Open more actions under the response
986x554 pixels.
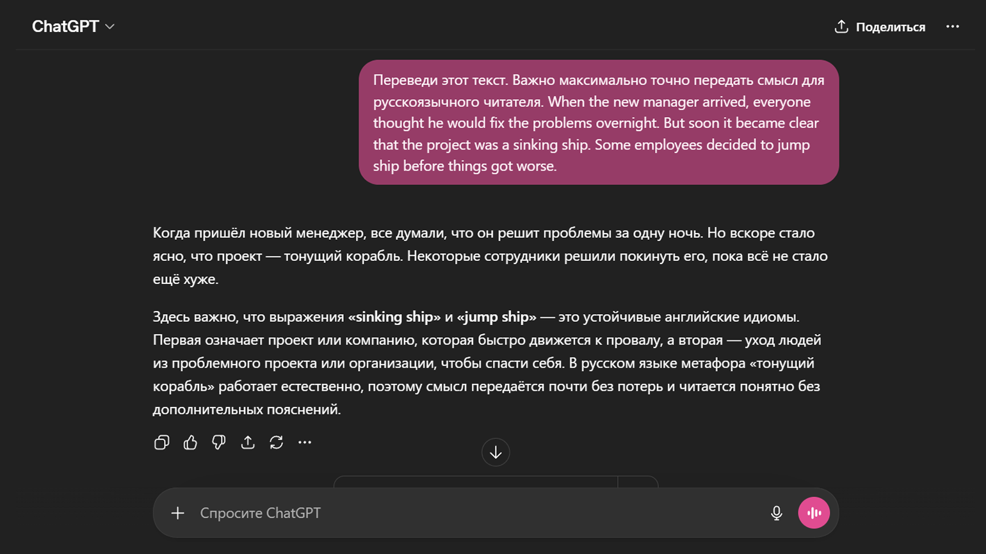[x=305, y=443]
